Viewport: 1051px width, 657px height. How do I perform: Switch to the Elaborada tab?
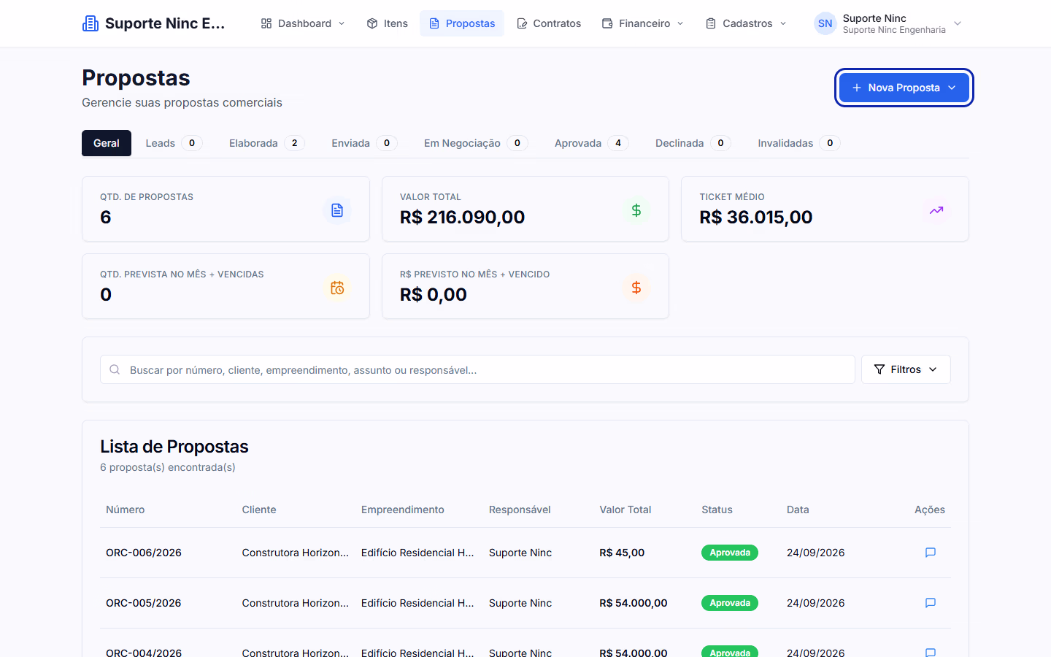(267, 143)
